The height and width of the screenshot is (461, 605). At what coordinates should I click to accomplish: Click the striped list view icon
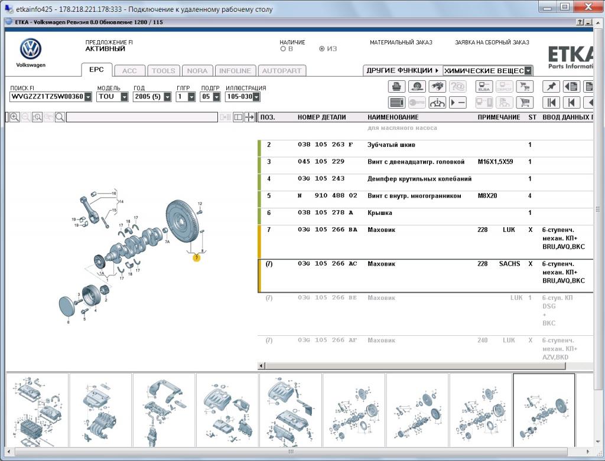pyautogui.click(x=396, y=103)
